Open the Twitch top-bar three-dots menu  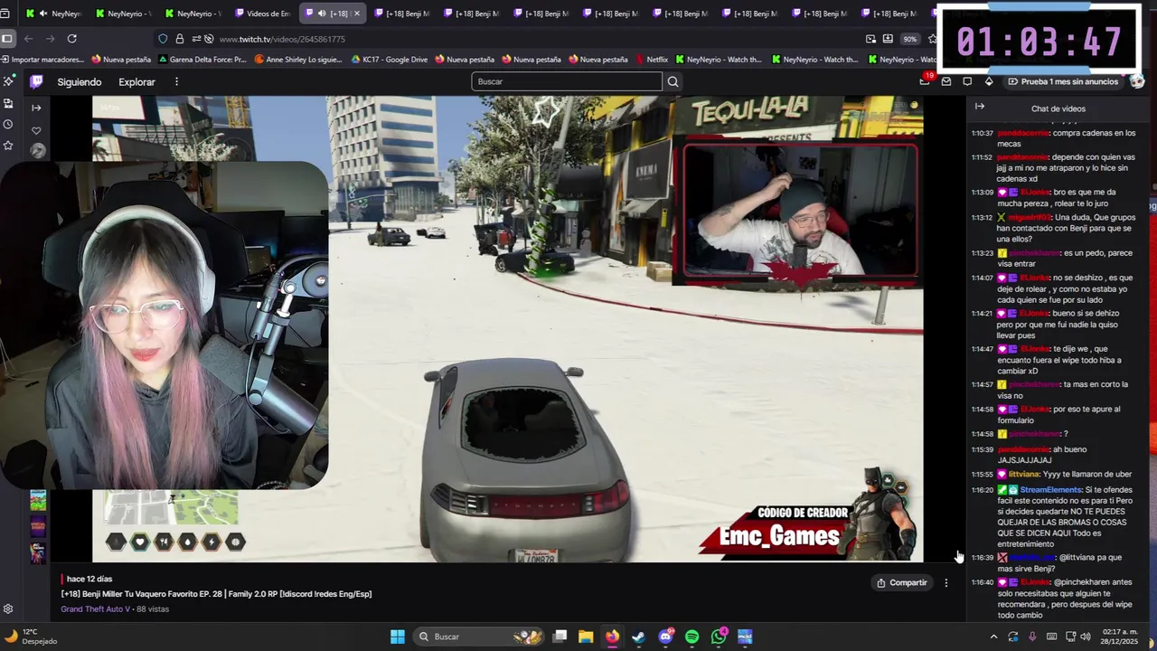coord(176,81)
